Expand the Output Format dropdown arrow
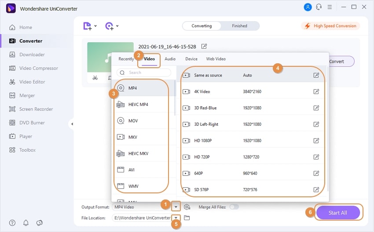 pyautogui.click(x=176, y=207)
